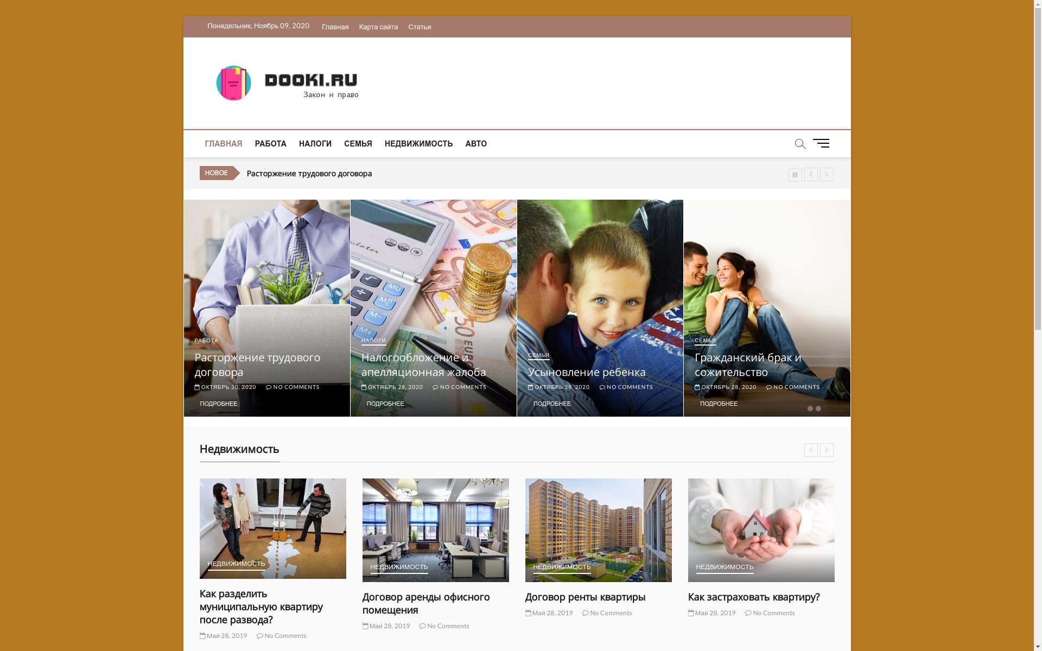Pause the news ticker

pyautogui.click(x=795, y=175)
